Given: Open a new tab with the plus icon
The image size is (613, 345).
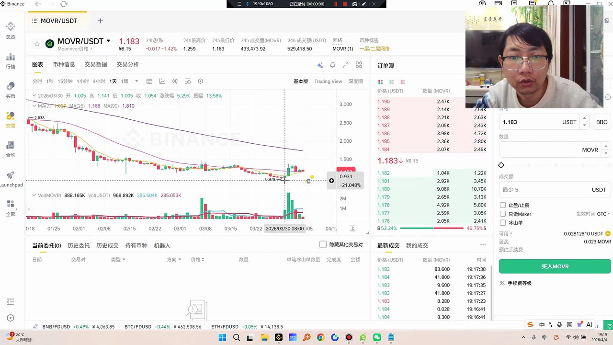Looking at the screenshot, I should tap(101, 21).
